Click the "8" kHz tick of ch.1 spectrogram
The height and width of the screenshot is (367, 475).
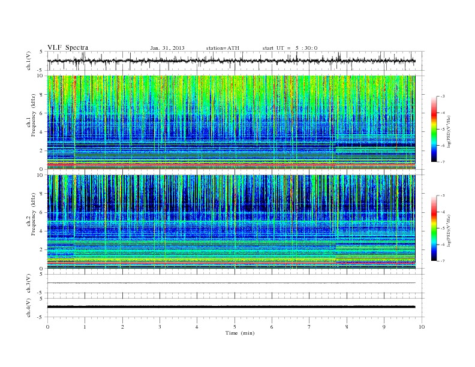(x=41, y=95)
